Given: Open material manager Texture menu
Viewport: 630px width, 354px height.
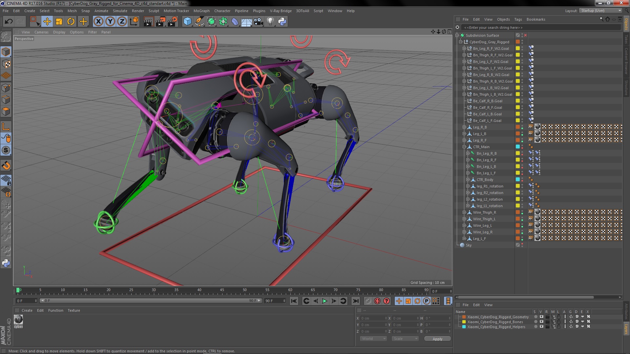Looking at the screenshot, I should 74,310.
